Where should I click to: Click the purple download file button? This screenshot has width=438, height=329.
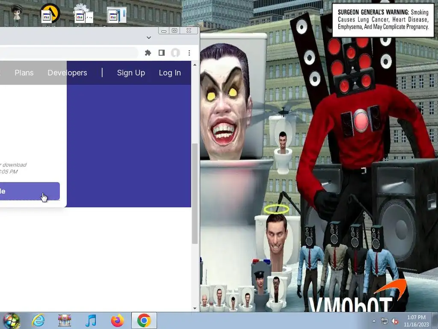(x=30, y=191)
